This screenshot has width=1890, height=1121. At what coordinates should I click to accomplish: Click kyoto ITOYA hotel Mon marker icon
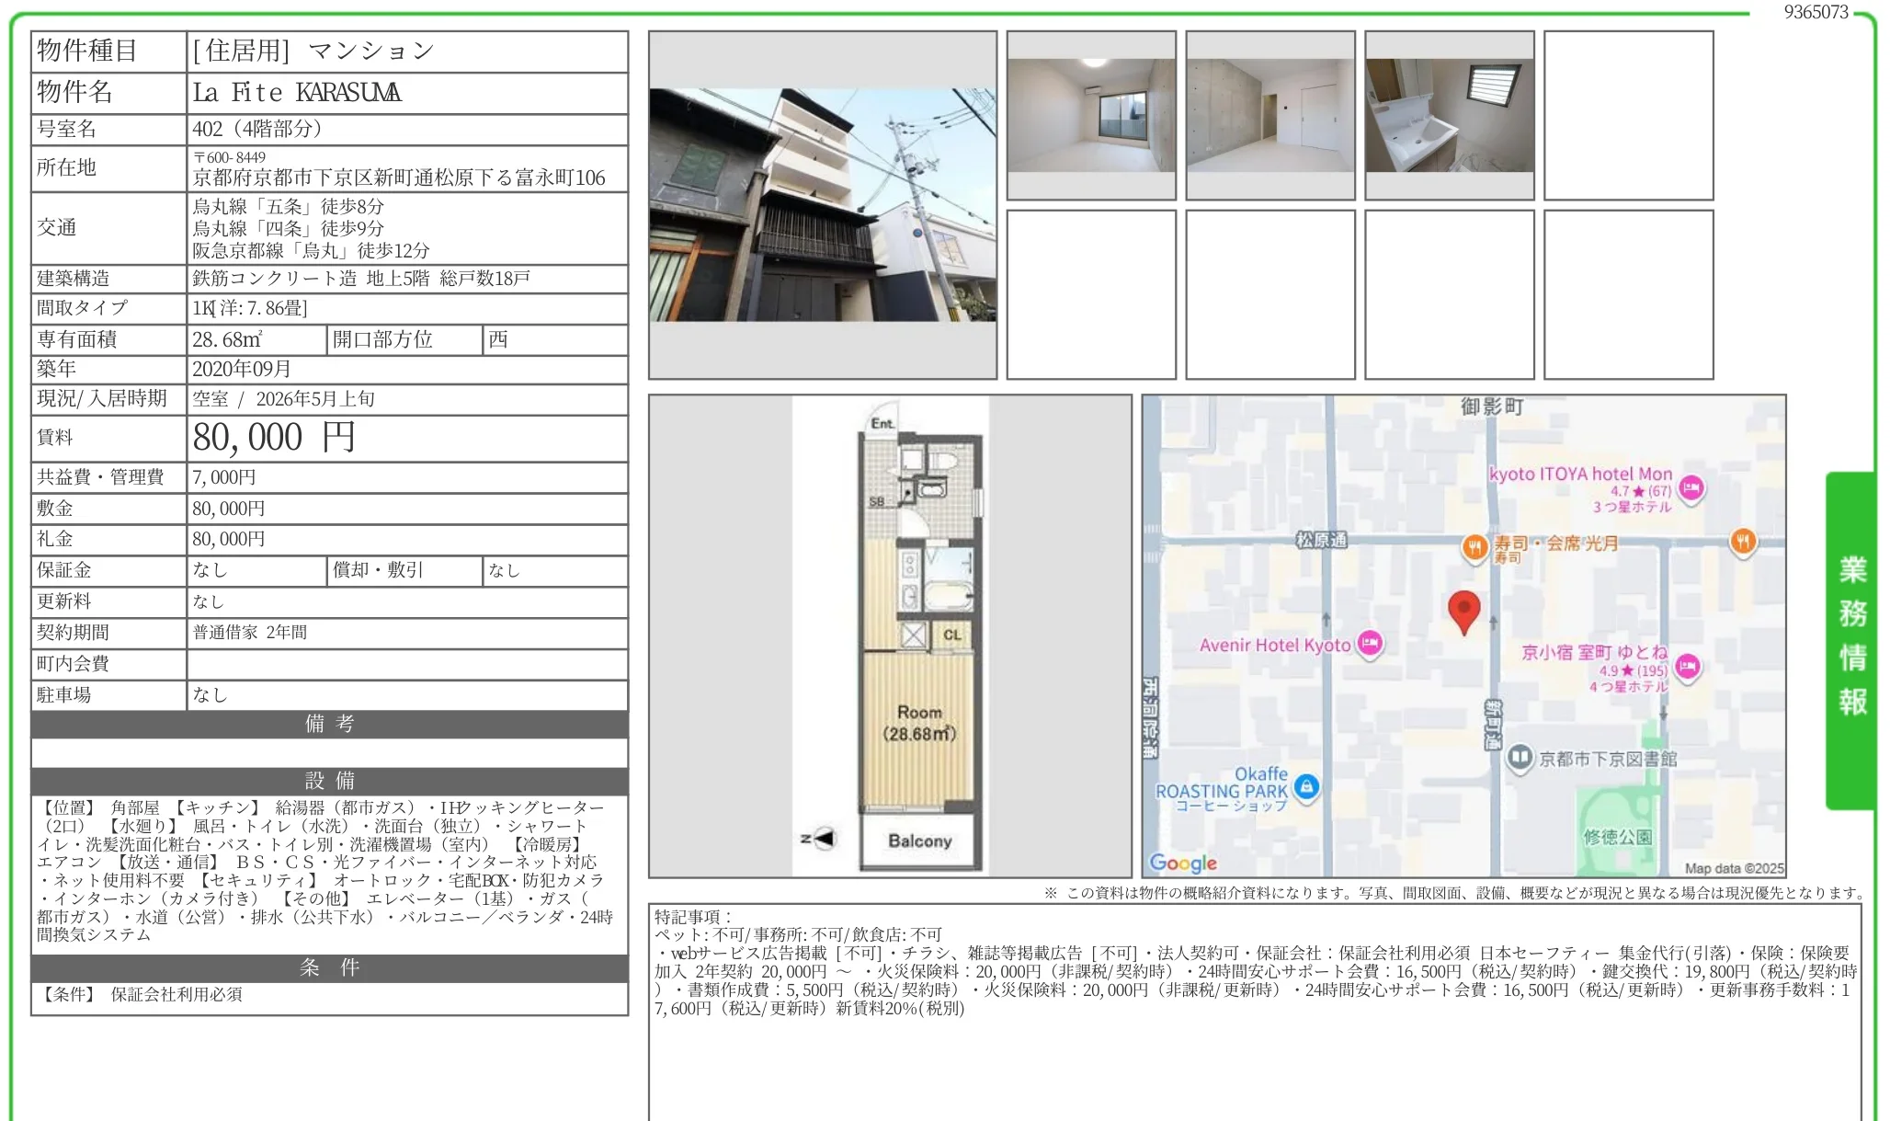(1691, 488)
